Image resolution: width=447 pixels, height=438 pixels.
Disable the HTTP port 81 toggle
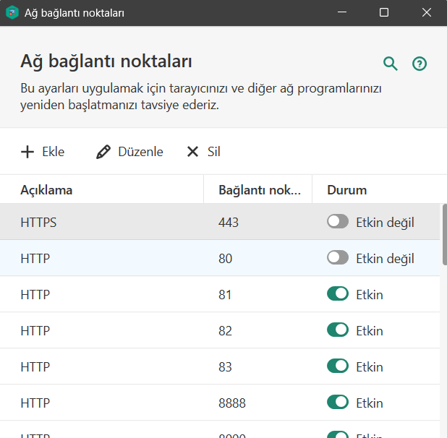point(338,294)
